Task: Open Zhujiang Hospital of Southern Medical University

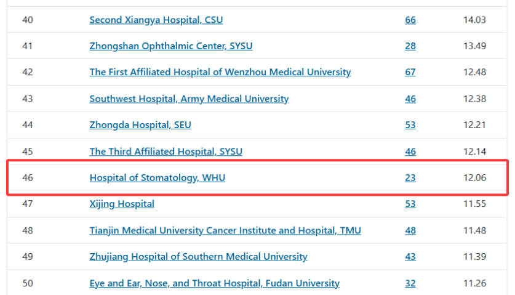Action: click(198, 257)
